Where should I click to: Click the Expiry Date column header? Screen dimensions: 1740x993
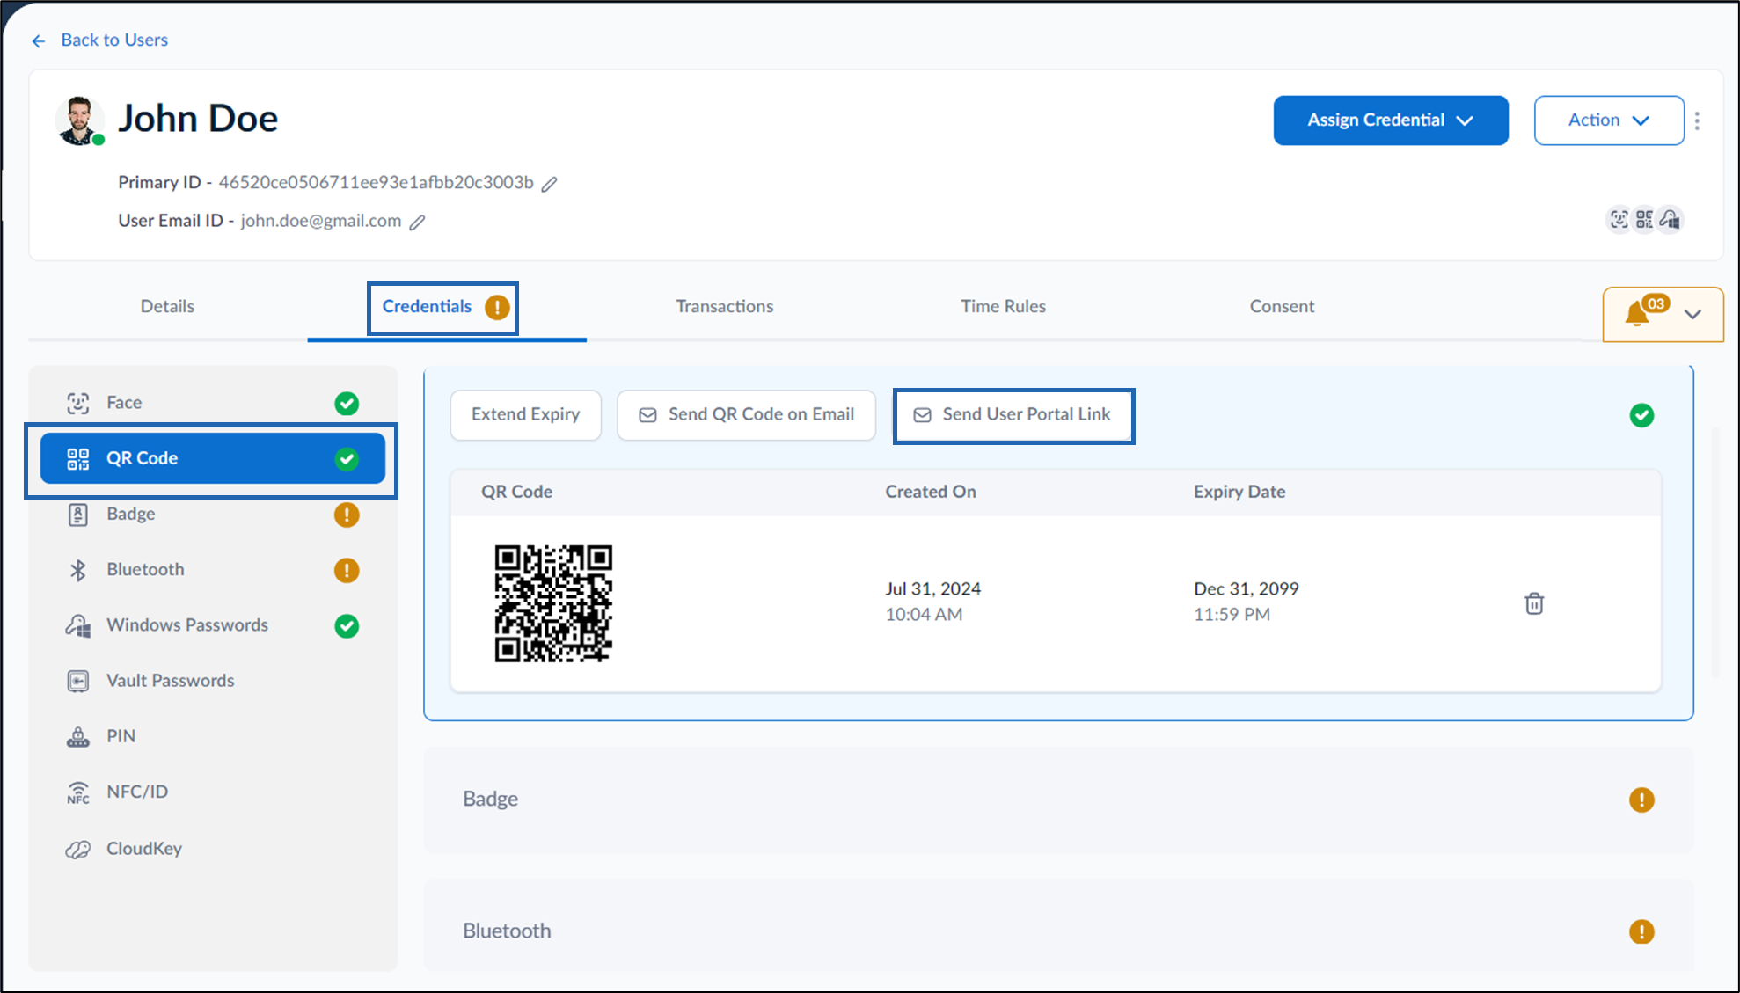[x=1239, y=492]
